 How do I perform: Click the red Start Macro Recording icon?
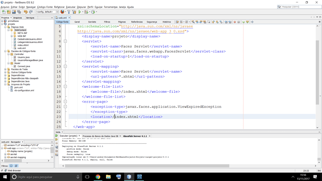[235, 22]
